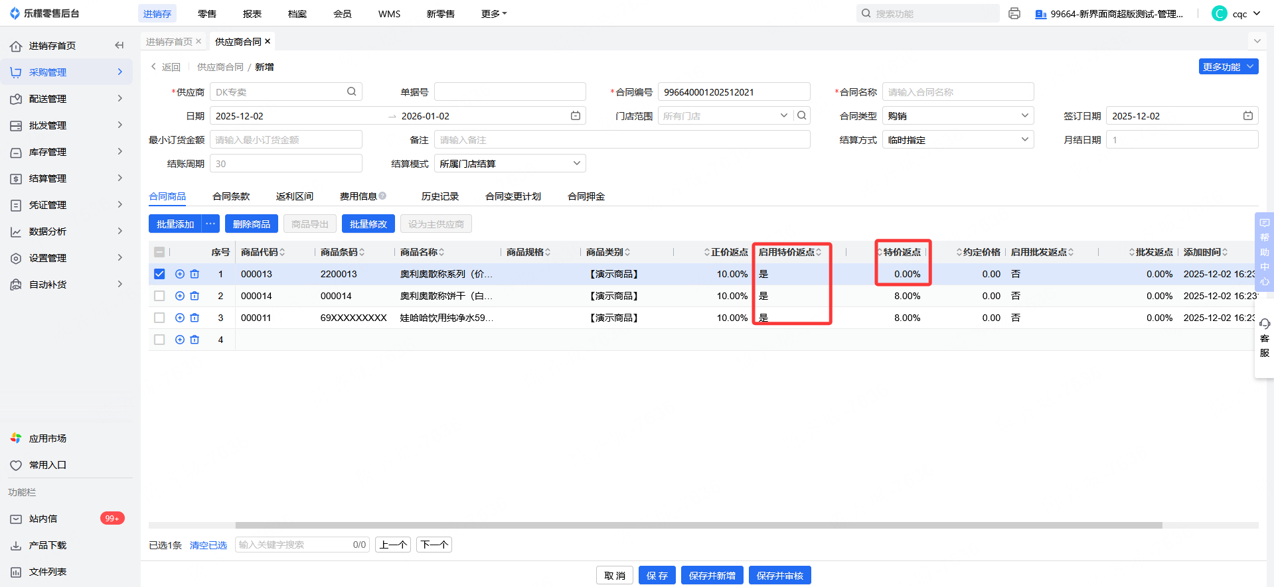Viewport: 1274px width, 587px height.
Task: Click the three-dots more button beside 批量添加
Action: (x=210, y=224)
